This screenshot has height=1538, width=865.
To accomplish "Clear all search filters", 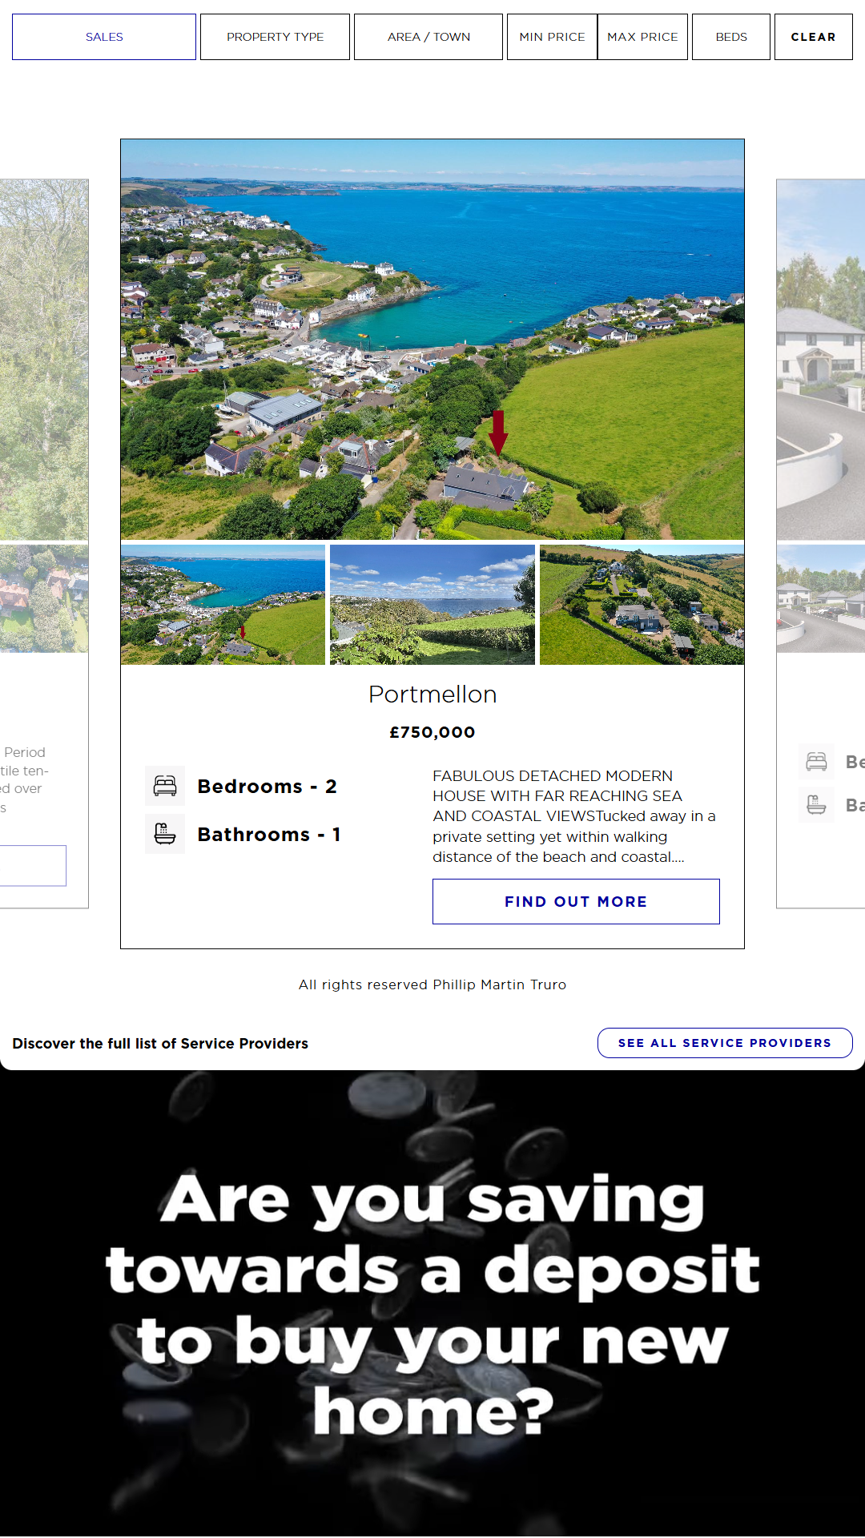I will pos(813,37).
